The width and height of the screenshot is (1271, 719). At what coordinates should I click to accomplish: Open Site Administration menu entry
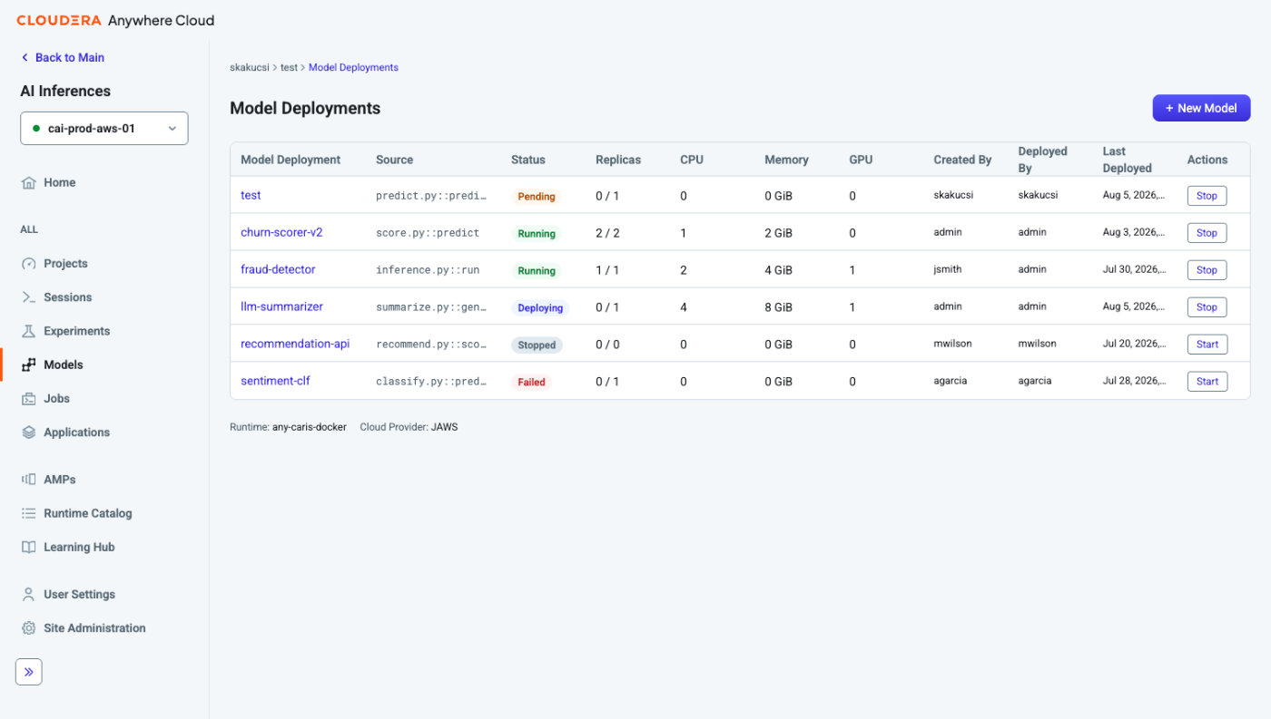pyautogui.click(x=94, y=628)
